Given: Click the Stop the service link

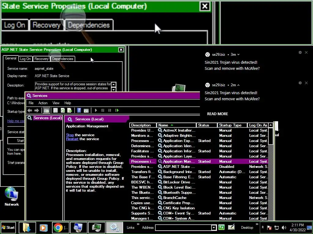Looking at the screenshot, I should (70, 135).
